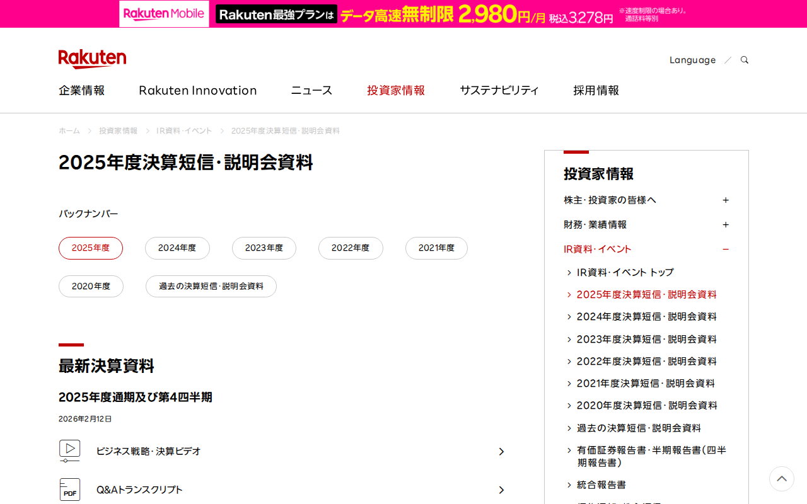
Task: Click the Rakuten Mobile banner logo
Action: pyautogui.click(x=164, y=14)
